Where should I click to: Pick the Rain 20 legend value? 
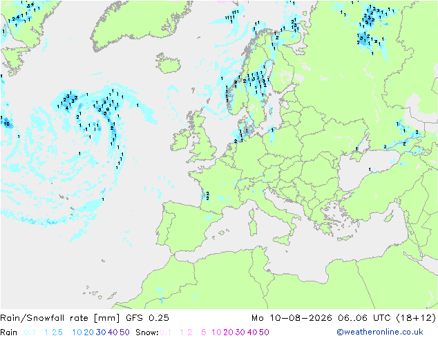pyautogui.click(x=89, y=332)
